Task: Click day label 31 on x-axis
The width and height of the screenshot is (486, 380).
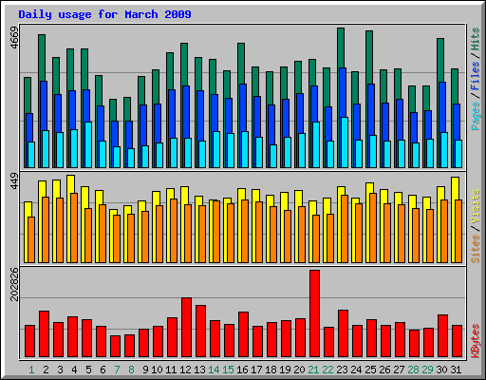Action: [456, 370]
